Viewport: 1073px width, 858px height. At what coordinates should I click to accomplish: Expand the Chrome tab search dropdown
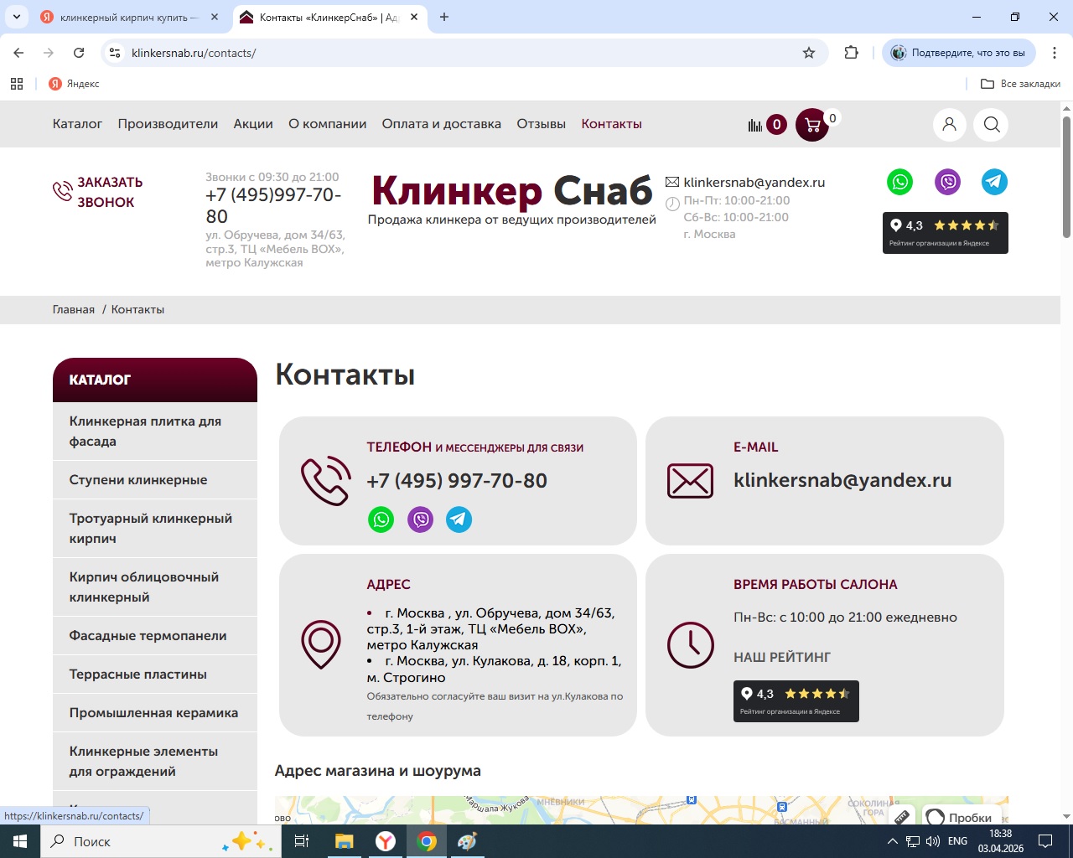click(x=17, y=17)
